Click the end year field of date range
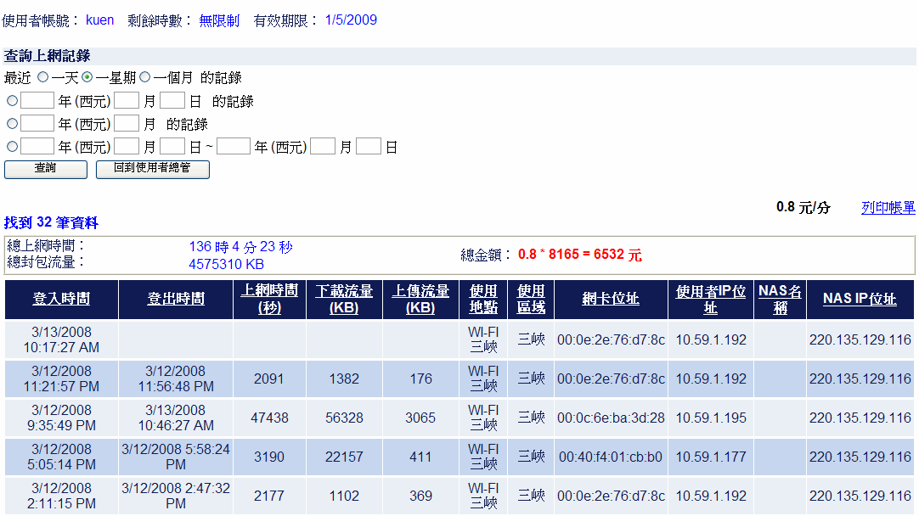 (x=234, y=147)
